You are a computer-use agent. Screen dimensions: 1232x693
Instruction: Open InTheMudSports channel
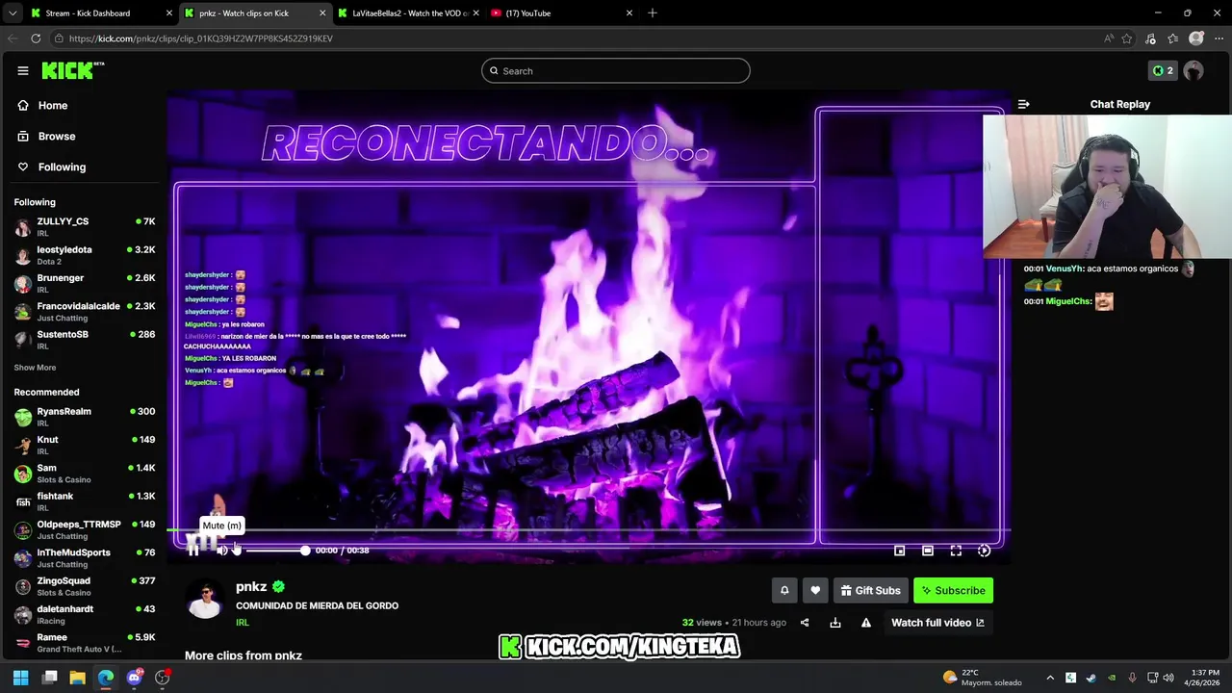tap(84, 558)
